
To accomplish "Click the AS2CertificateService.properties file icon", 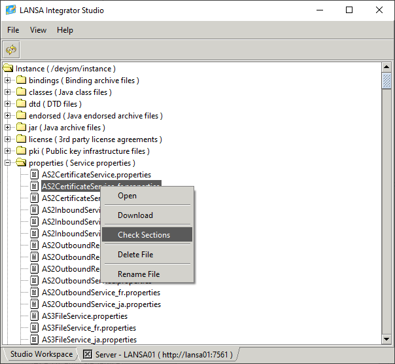I will 35,175.
